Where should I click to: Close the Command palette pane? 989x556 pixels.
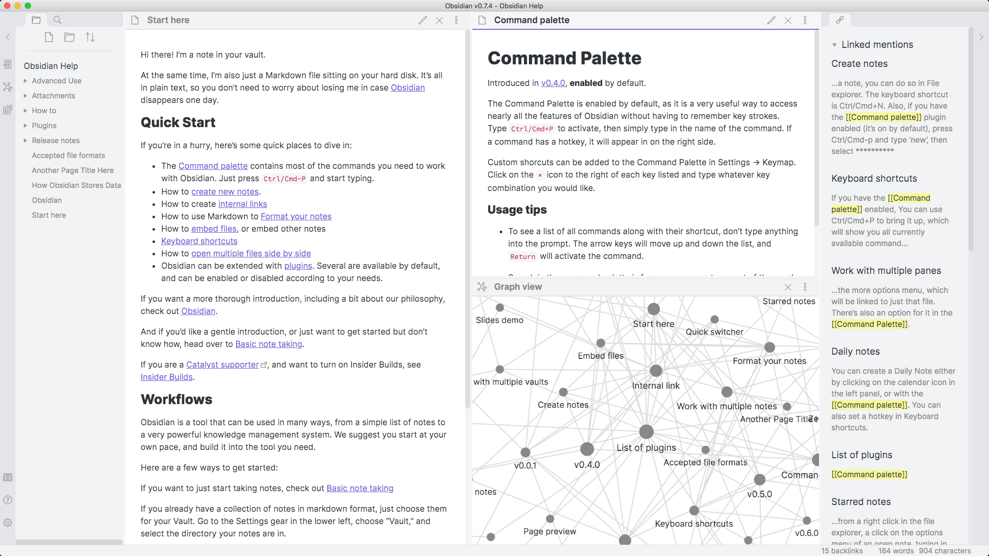(788, 20)
